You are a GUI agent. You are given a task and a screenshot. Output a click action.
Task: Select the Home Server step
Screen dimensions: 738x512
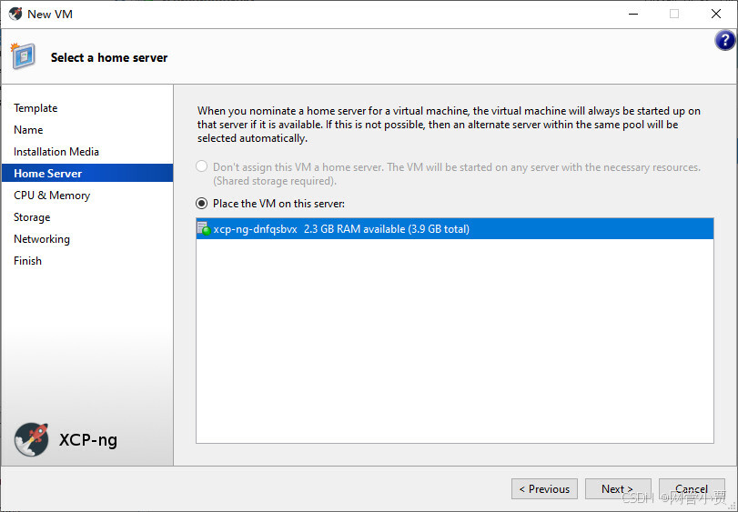coord(87,173)
